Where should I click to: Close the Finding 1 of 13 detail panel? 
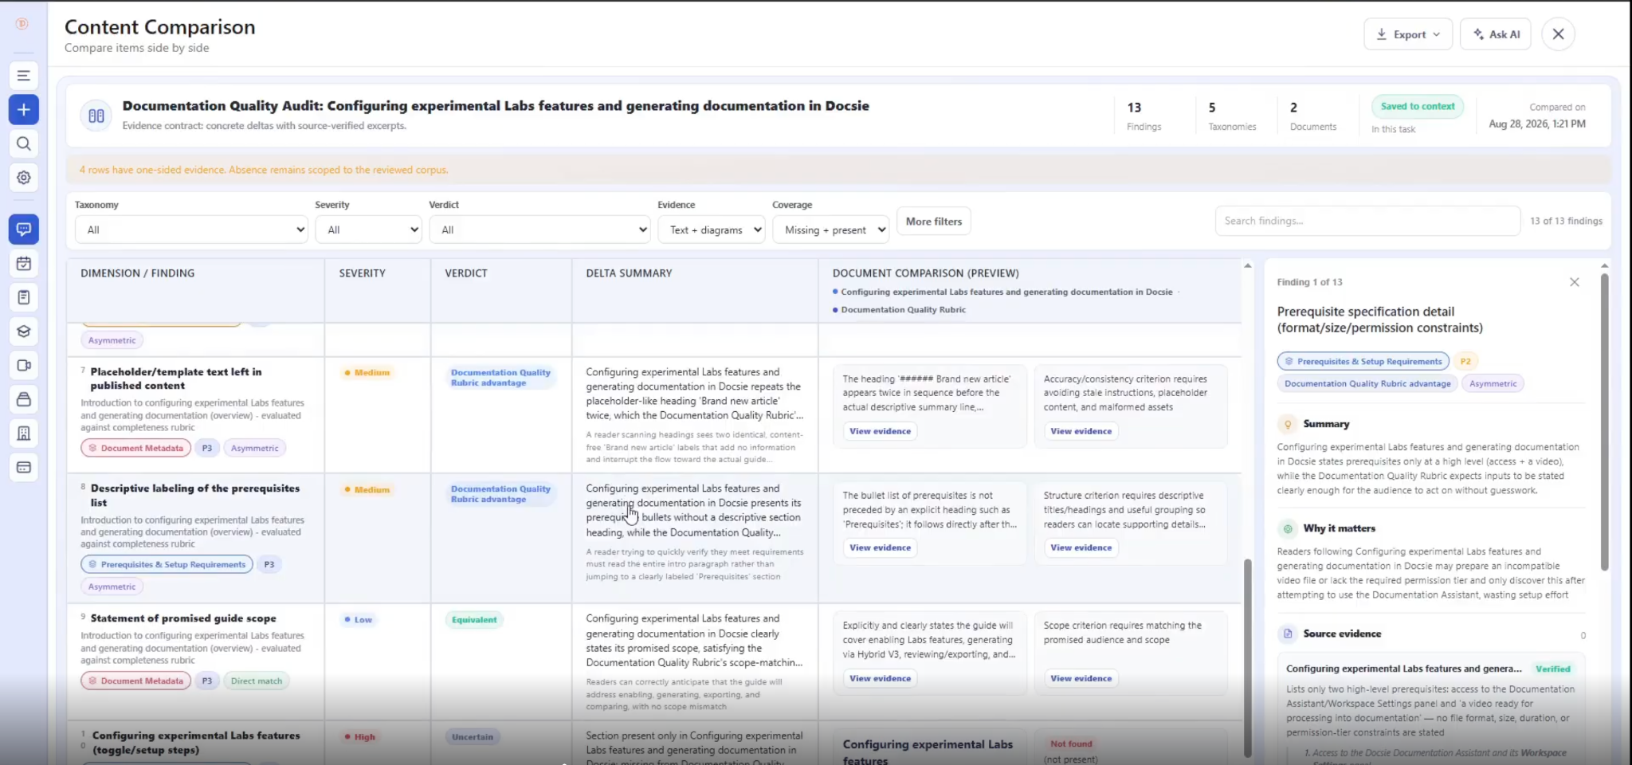coord(1574,282)
